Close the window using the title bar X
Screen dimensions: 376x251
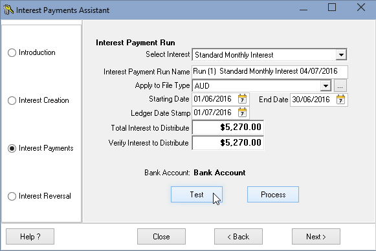tap(361, 7)
